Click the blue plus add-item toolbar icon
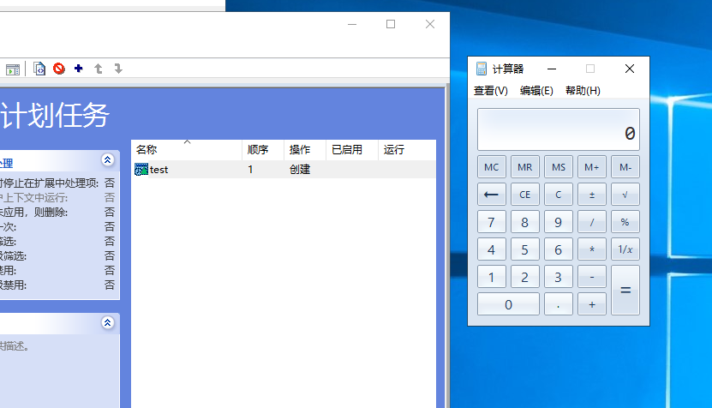 [79, 69]
